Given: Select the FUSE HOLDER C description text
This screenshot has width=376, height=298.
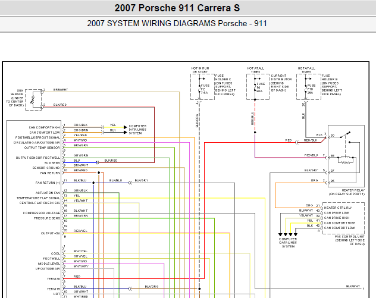Looking at the screenshot, I should click(225, 84).
